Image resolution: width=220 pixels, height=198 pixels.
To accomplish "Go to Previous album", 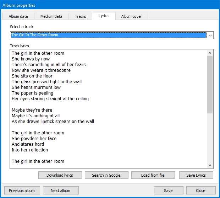I will [x=22, y=191].
